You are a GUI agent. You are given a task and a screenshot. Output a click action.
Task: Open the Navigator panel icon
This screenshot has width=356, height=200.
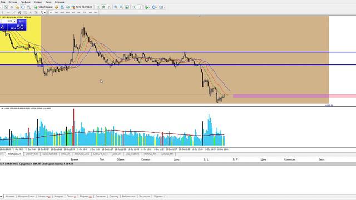click(17, 7)
